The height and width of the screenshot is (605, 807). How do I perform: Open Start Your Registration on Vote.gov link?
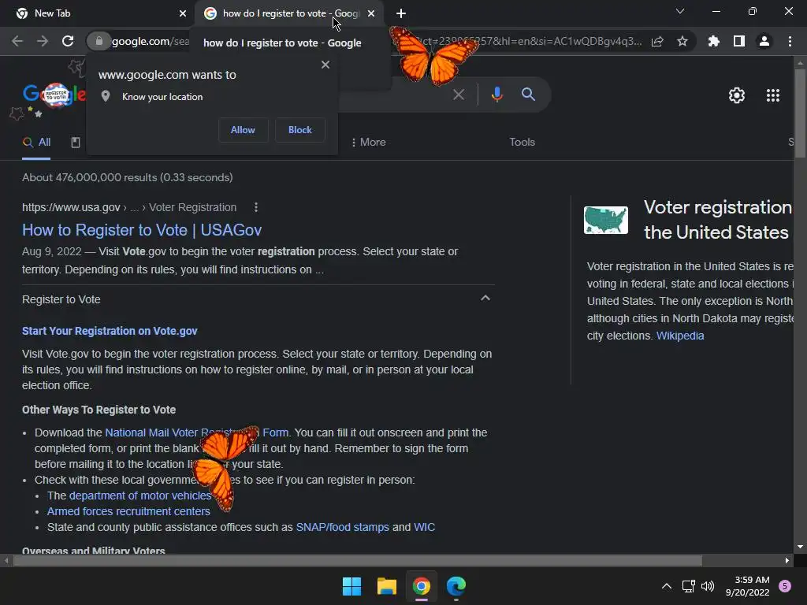click(110, 331)
